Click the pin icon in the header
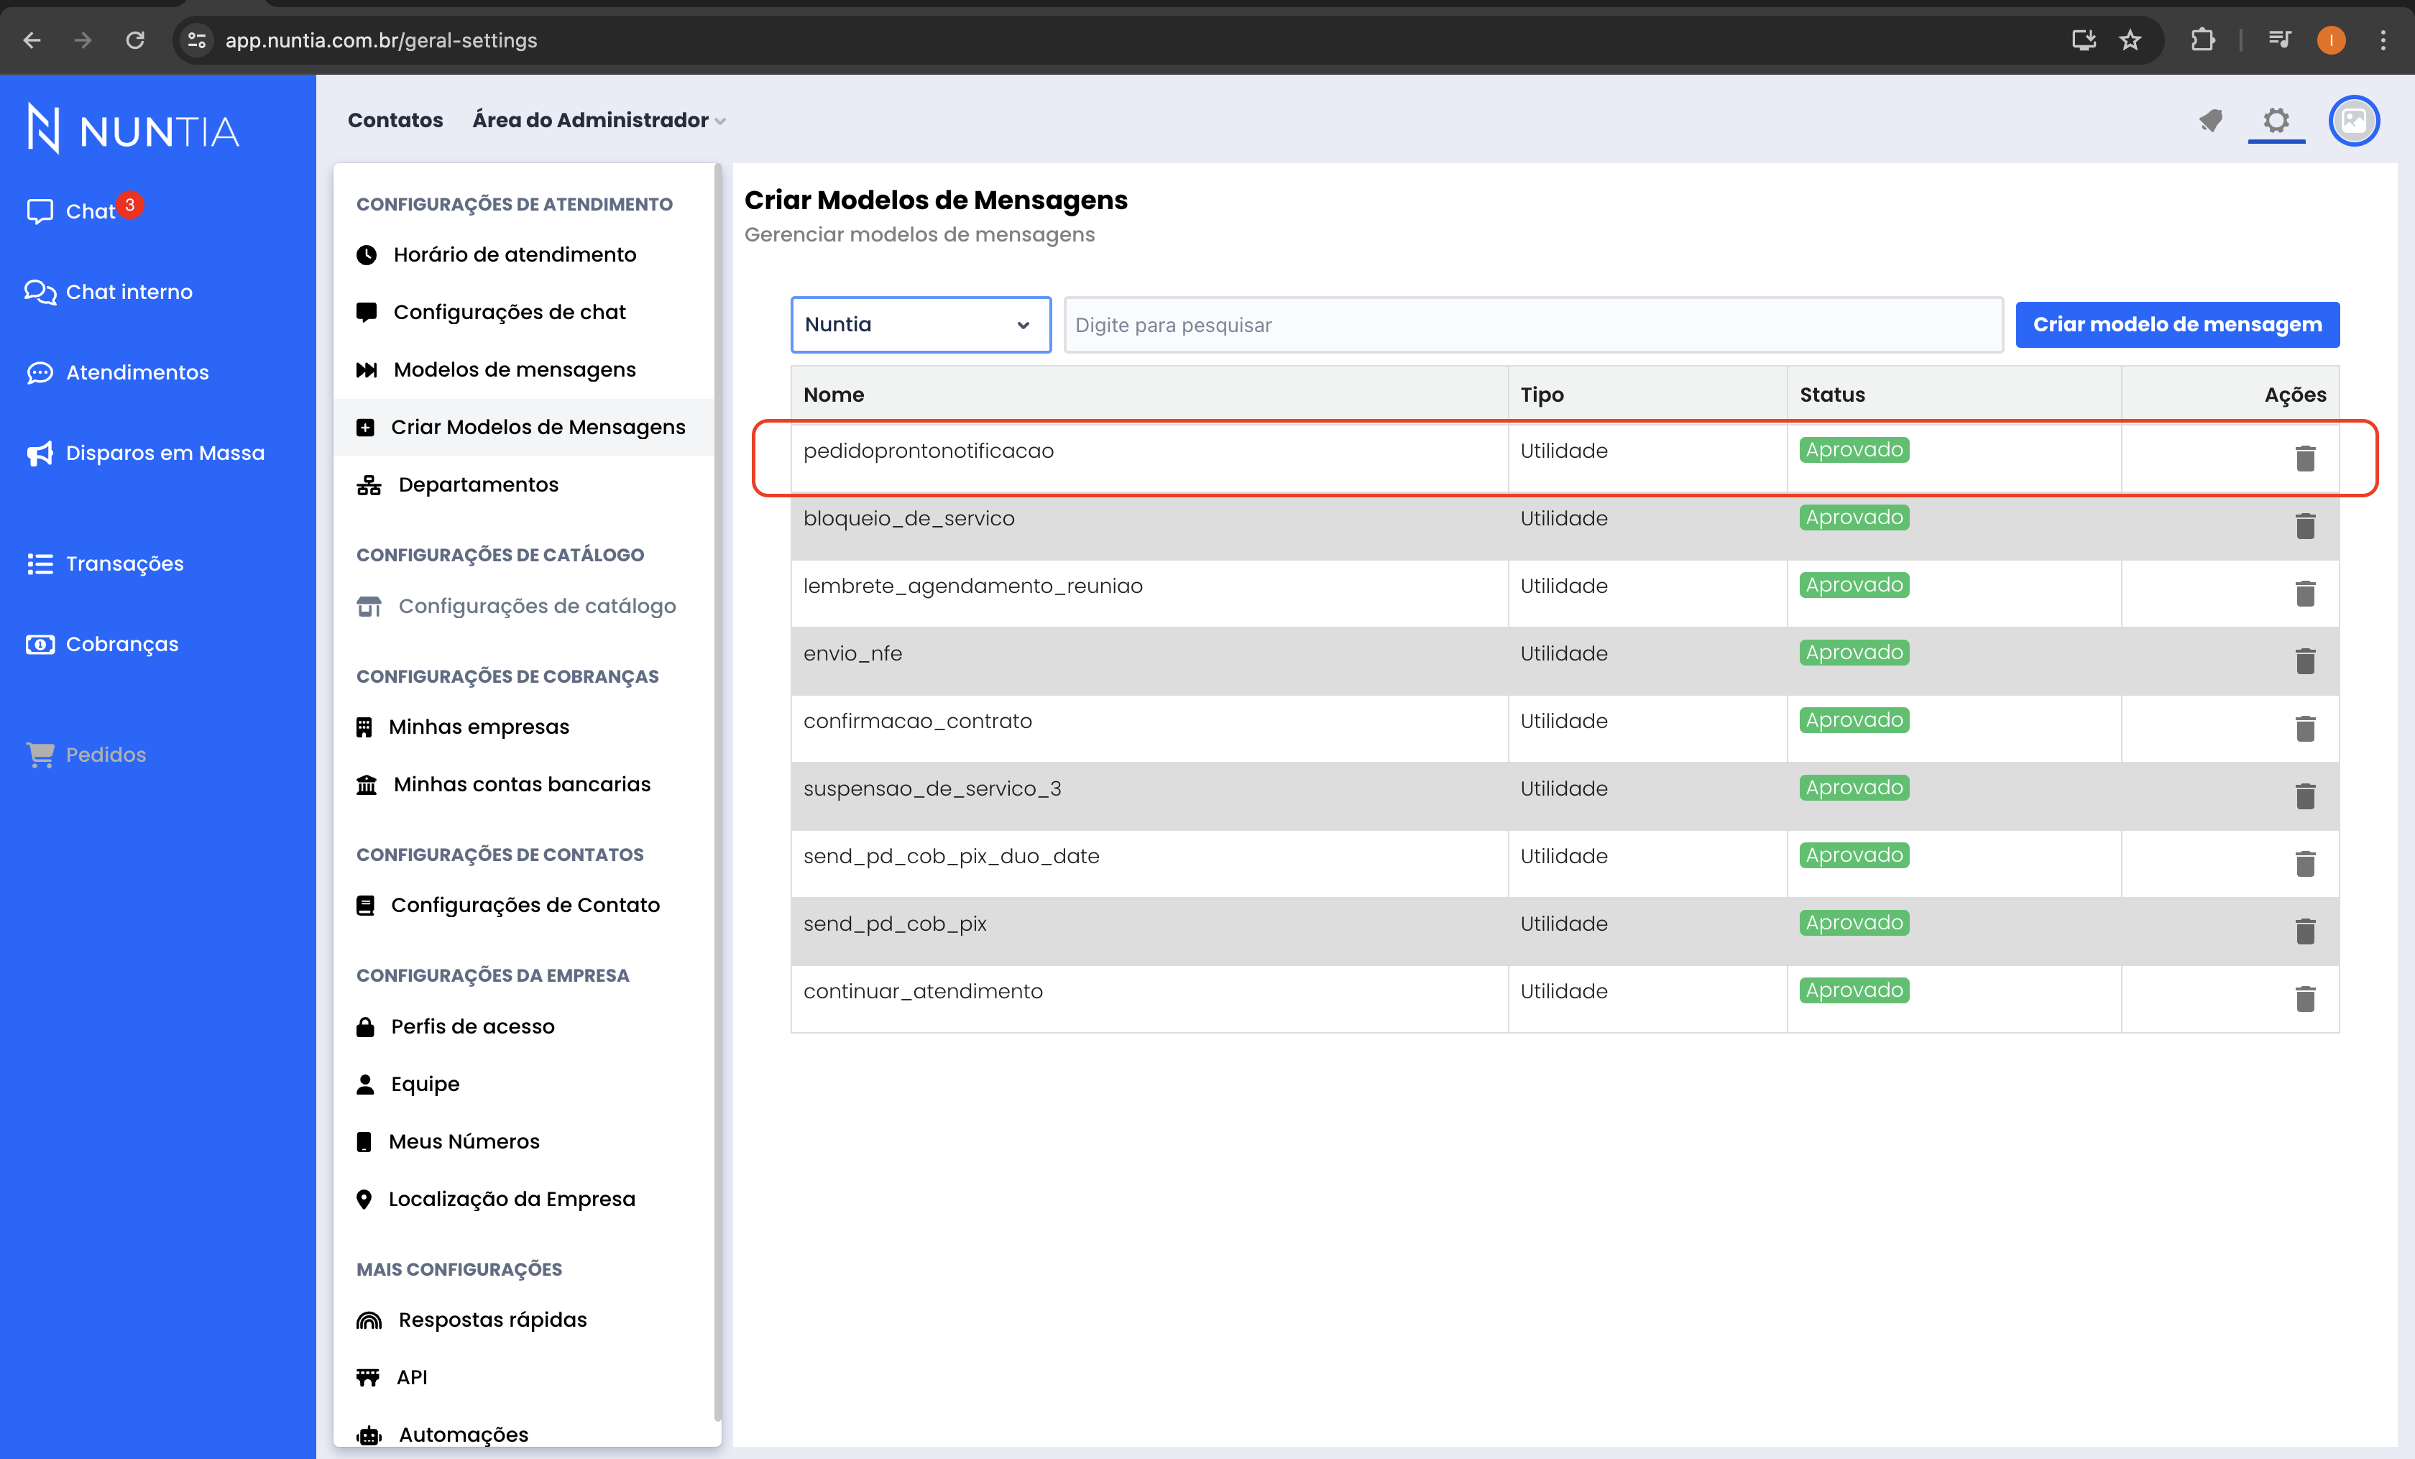 pos(2210,121)
